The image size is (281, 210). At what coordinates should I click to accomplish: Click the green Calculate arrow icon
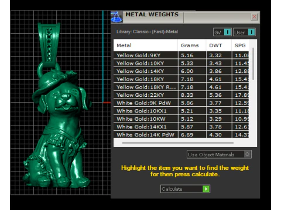(x=206, y=188)
